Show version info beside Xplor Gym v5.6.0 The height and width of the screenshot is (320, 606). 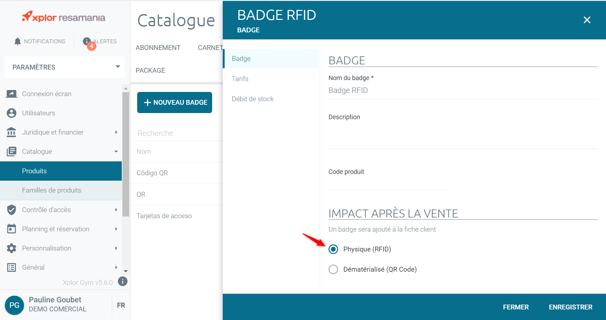(122, 282)
